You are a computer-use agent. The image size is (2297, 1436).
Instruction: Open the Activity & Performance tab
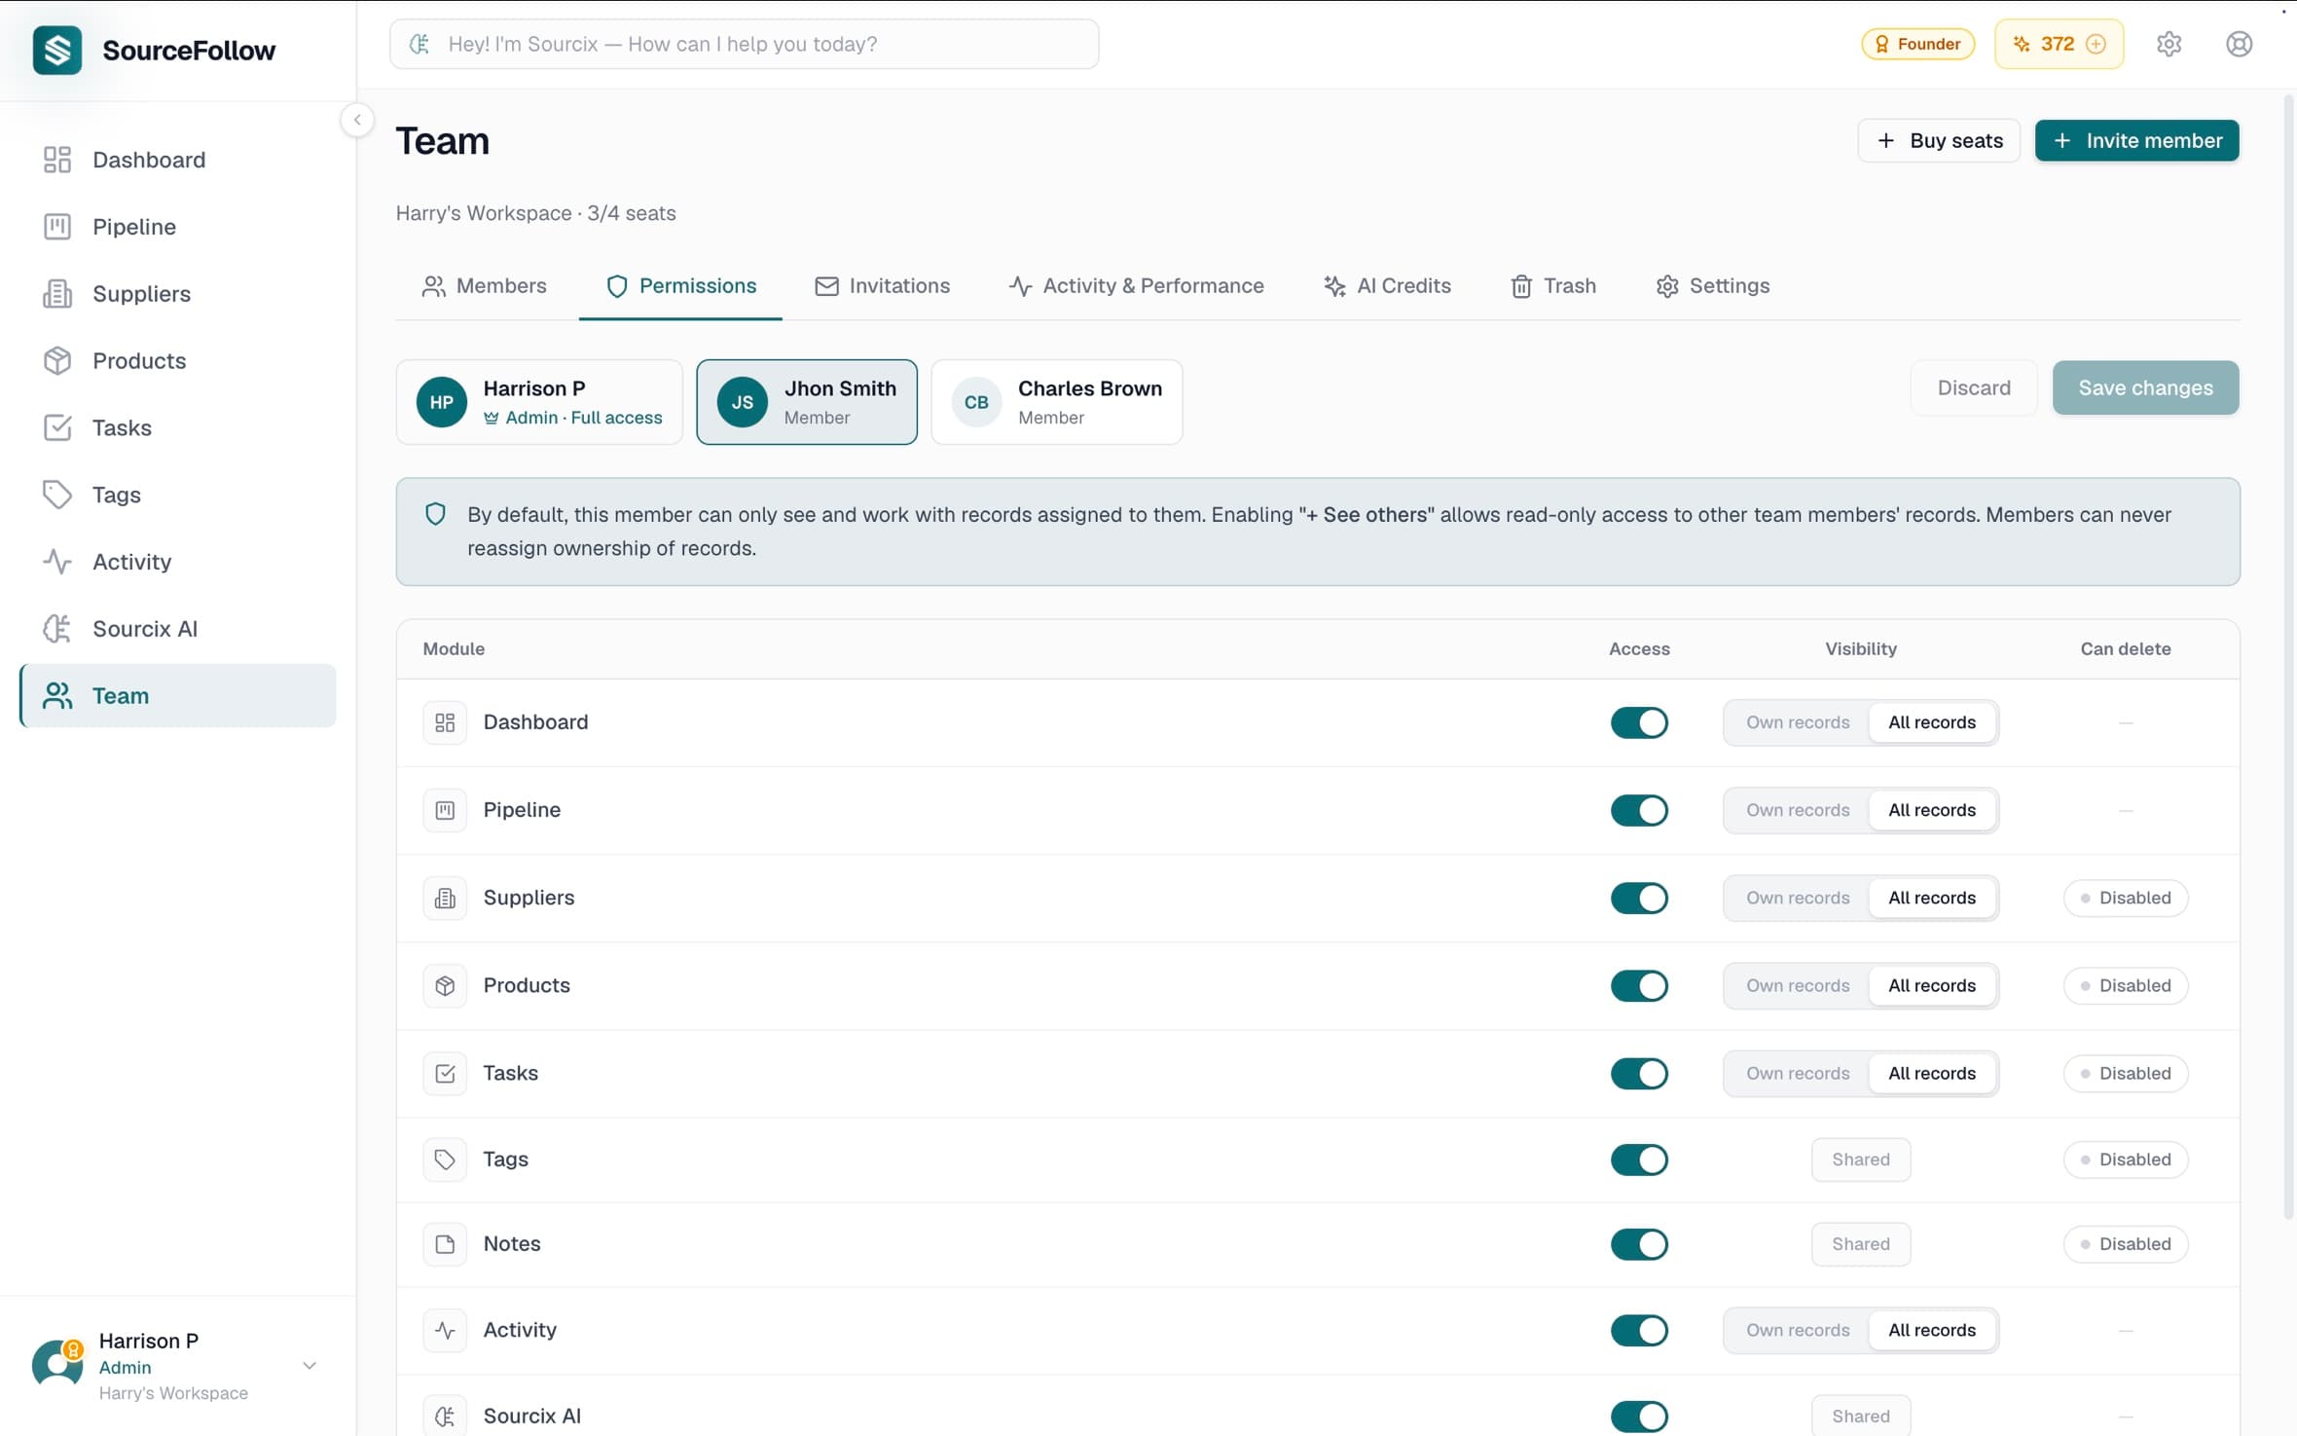coord(1135,285)
